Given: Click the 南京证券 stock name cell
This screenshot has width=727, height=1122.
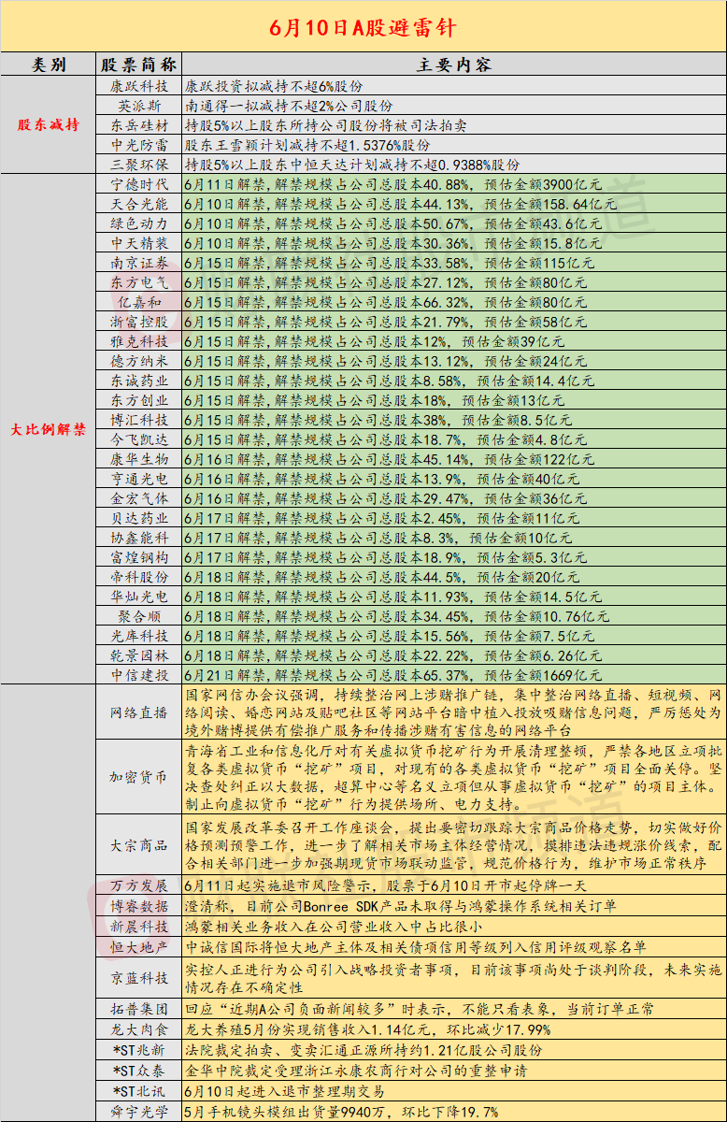Looking at the screenshot, I should (x=139, y=263).
